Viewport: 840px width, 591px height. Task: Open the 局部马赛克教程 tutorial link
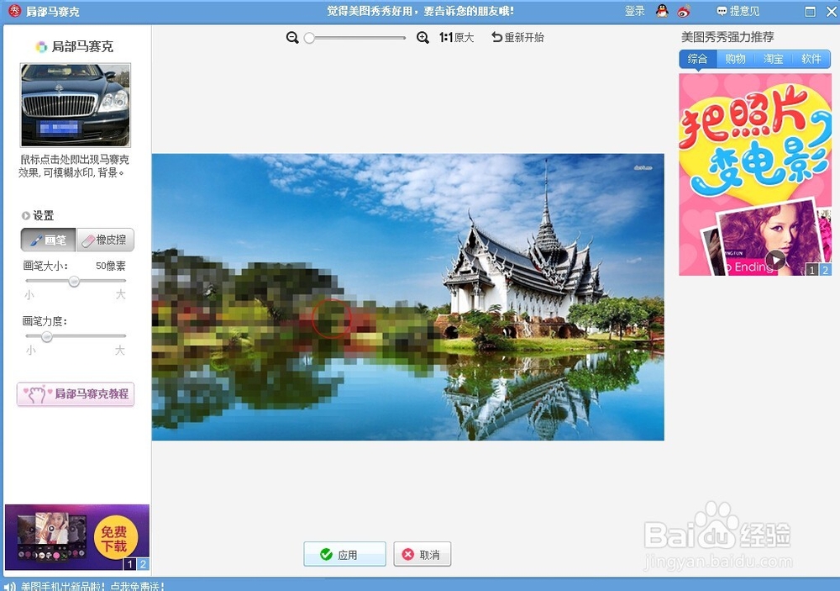coord(76,394)
